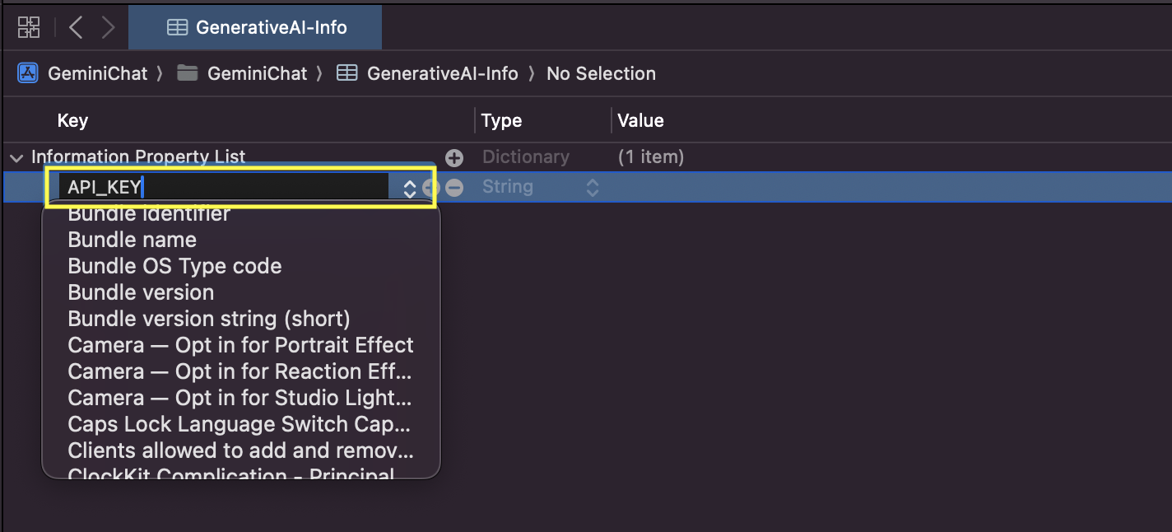The image size is (1172, 532).
Task: Collapse the Information Property List row
Action: pos(16,157)
